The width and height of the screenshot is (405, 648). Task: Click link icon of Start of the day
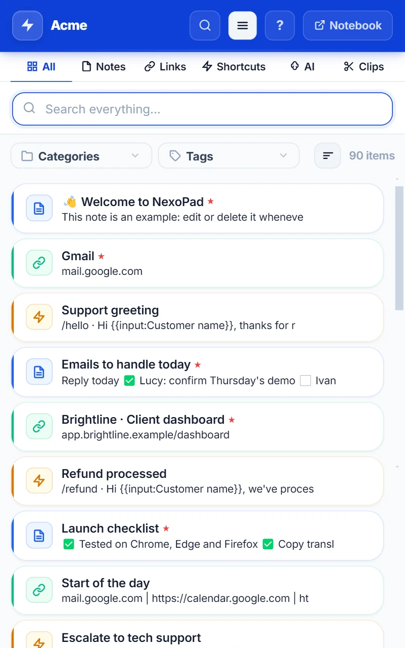(x=39, y=590)
